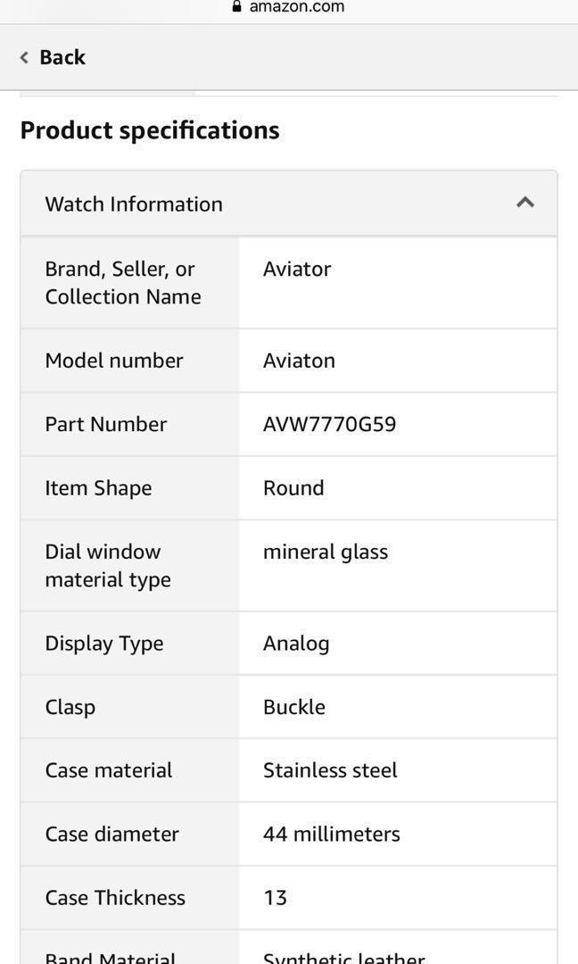Select the Product specifications heading

click(x=150, y=130)
